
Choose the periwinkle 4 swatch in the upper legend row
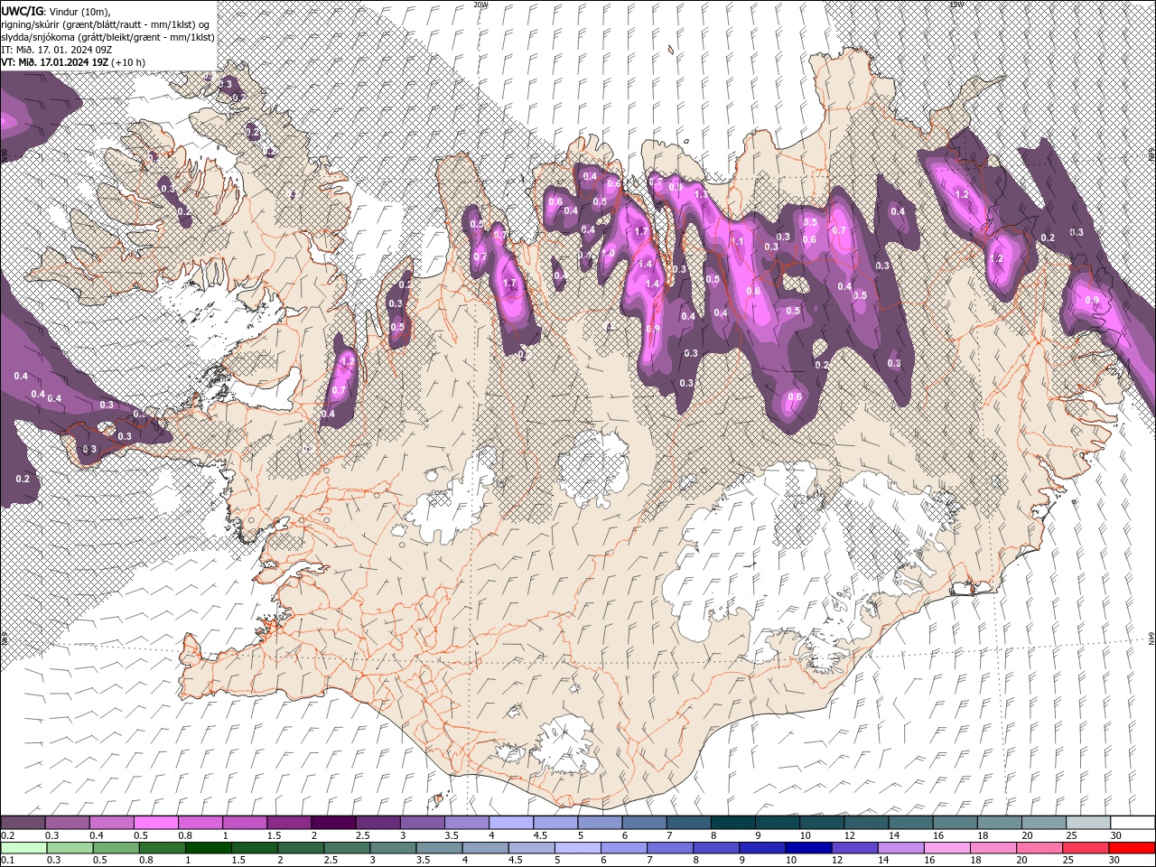[x=511, y=823]
